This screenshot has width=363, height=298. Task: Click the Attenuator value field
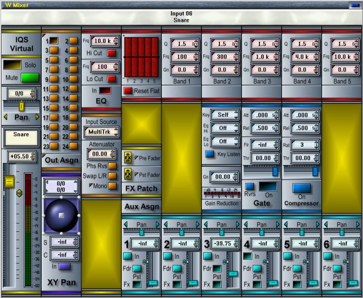point(100,153)
